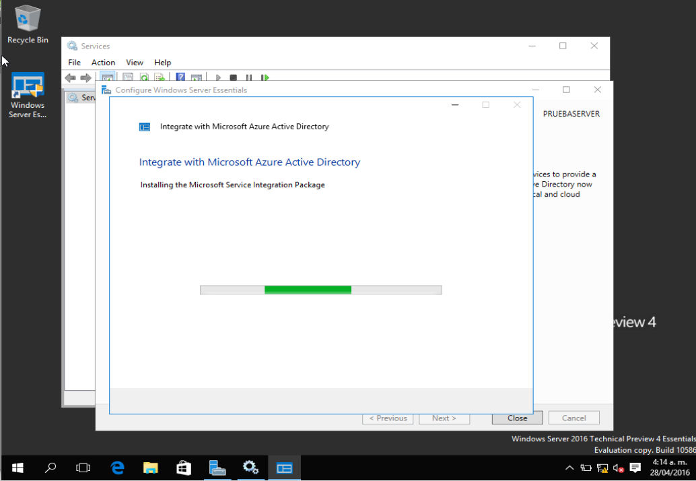Screen dimensions: 696x481
Task: Click the Previous button in the wizard
Action: coord(388,418)
